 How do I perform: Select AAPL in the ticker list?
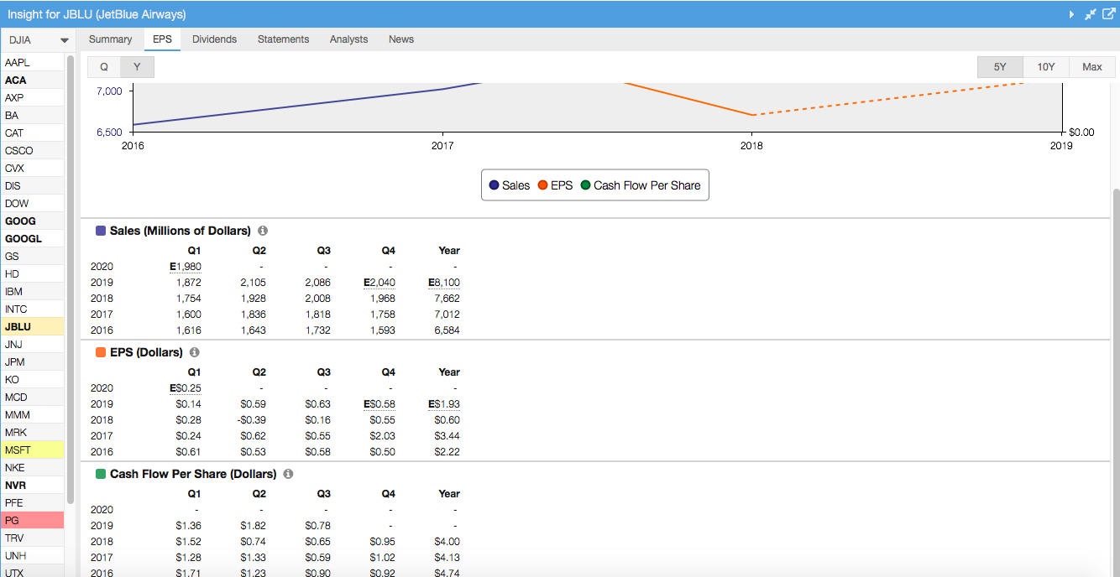pyautogui.click(x=32, y=63)
